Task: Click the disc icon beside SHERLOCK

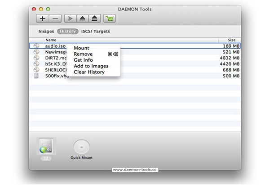Action: pos(36,70)
